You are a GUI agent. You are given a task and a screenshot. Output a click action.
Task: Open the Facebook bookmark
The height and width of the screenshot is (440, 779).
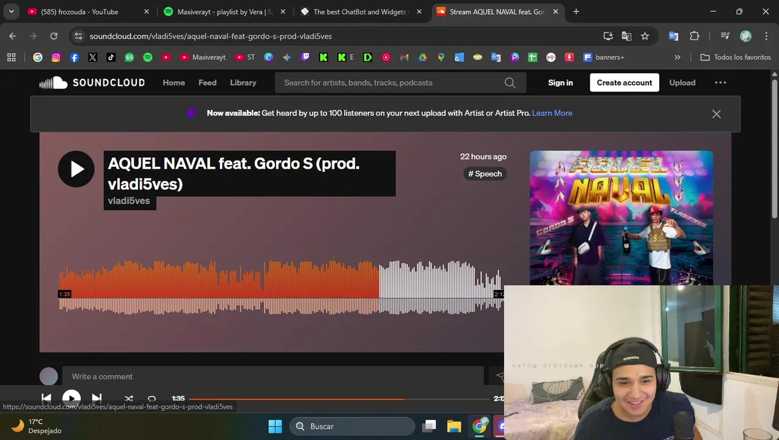click(75, 57)
